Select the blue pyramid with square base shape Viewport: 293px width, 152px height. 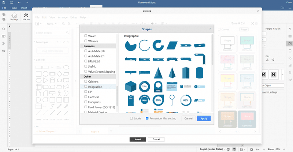(x=158, y=73)
